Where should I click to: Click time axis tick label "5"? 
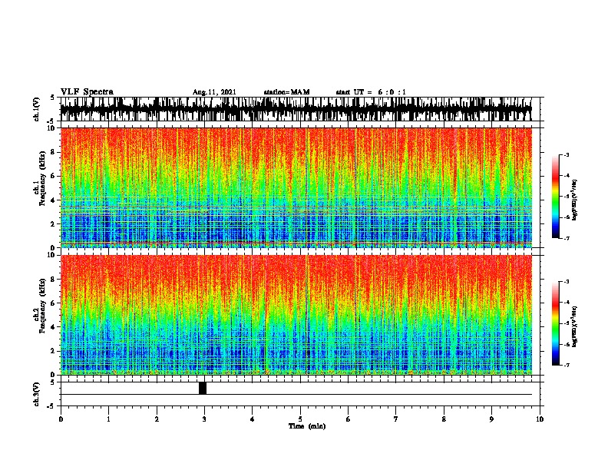pos(300,419)
